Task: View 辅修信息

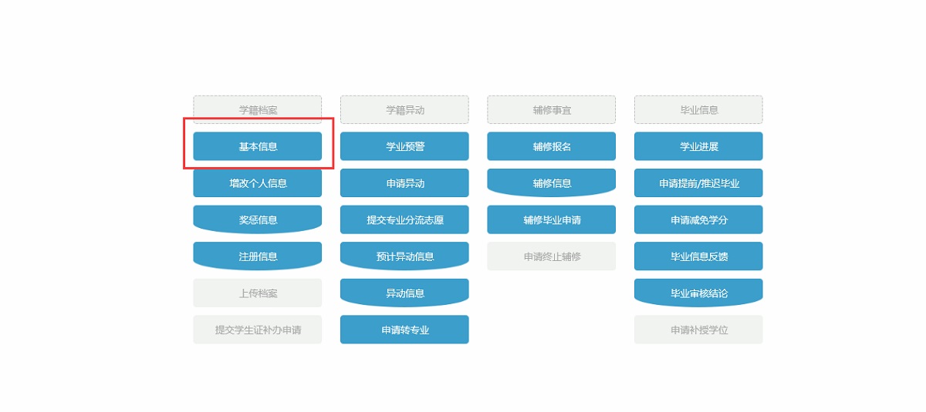Action: (551, 183)
